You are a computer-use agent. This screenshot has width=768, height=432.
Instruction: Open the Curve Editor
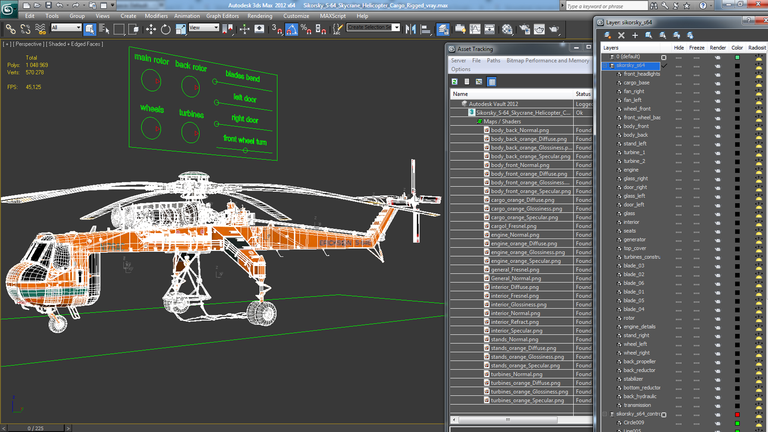475,29
